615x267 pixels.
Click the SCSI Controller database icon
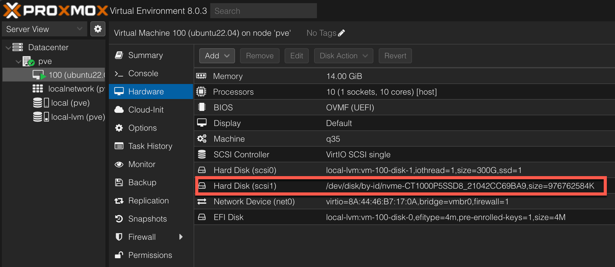(x=202, y=154)
